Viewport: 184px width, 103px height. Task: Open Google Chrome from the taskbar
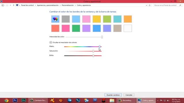(6, 100)
